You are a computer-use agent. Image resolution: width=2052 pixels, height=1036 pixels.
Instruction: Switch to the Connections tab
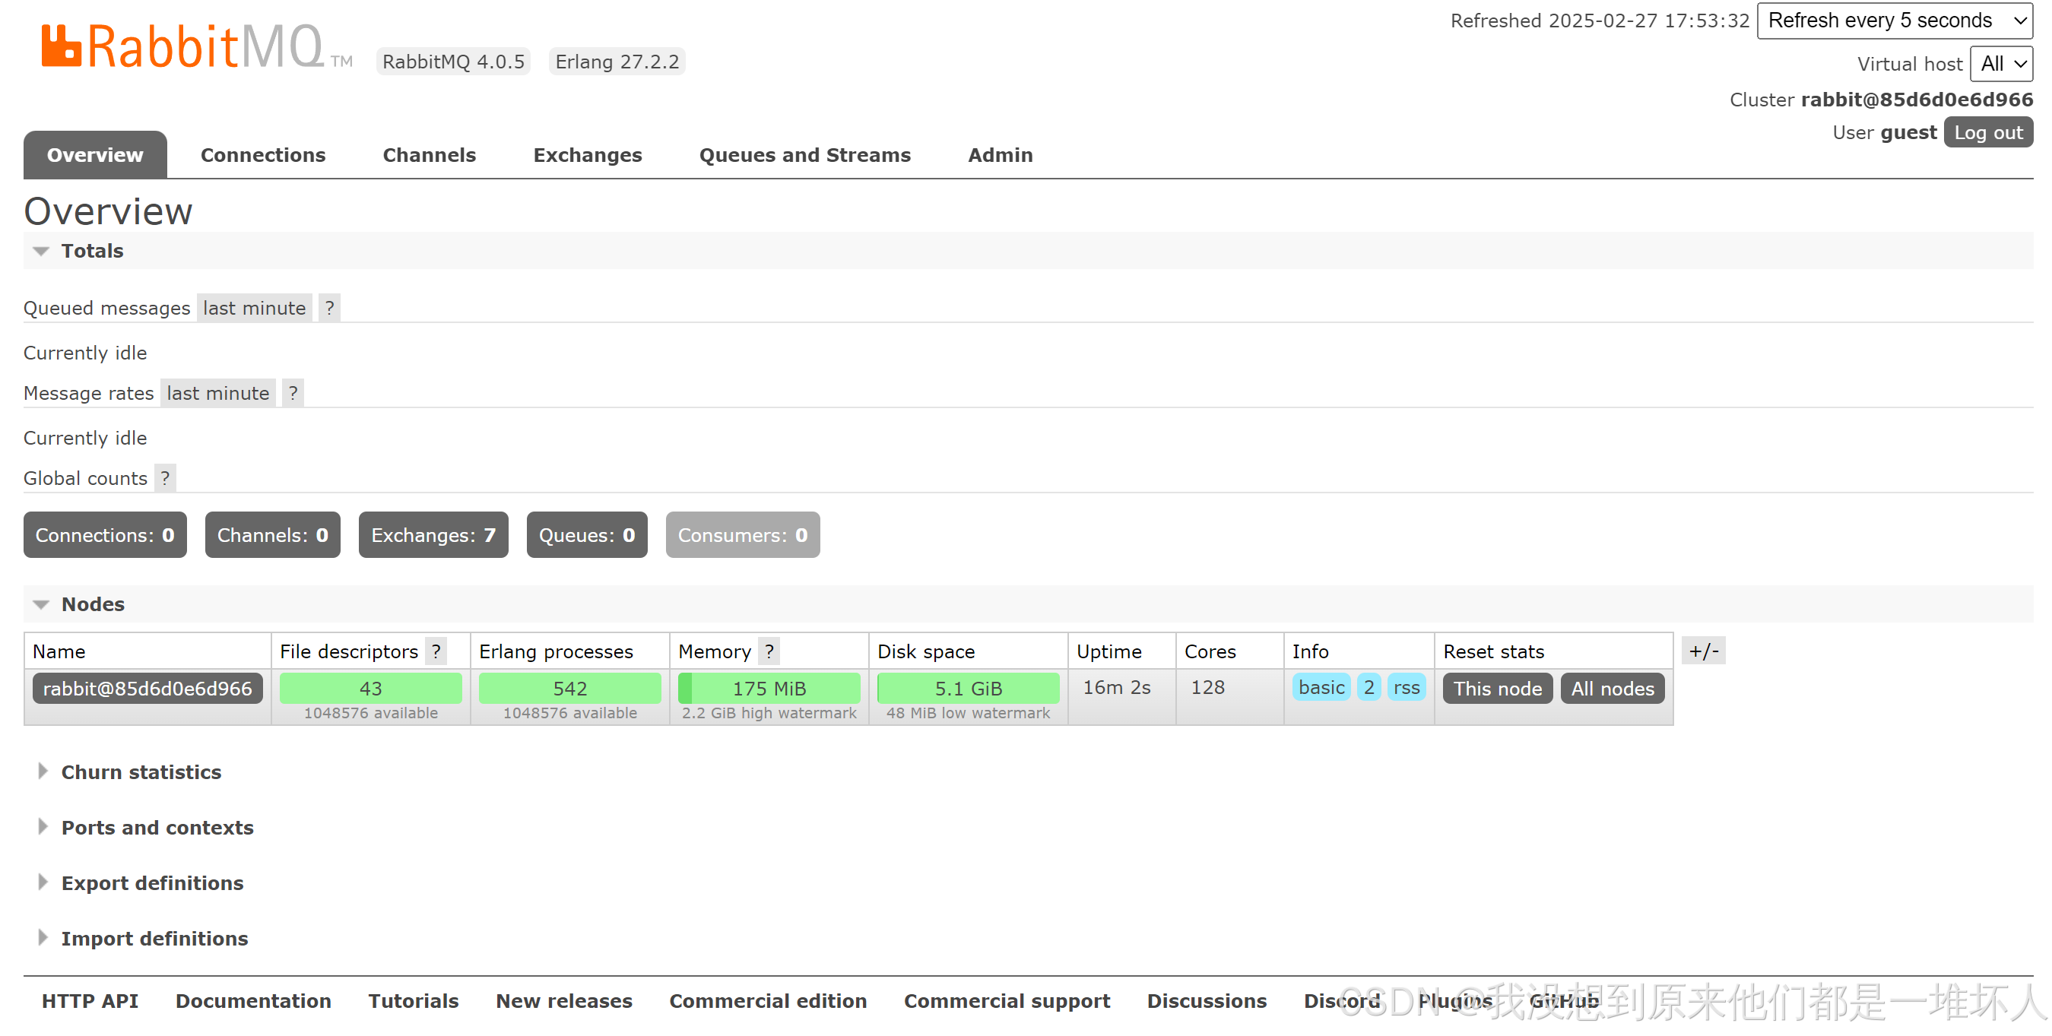(x=263, y=155)
